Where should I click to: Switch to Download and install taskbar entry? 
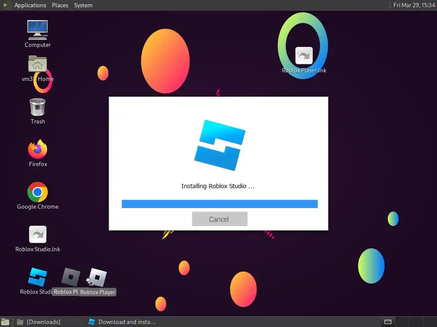(122, 322)
